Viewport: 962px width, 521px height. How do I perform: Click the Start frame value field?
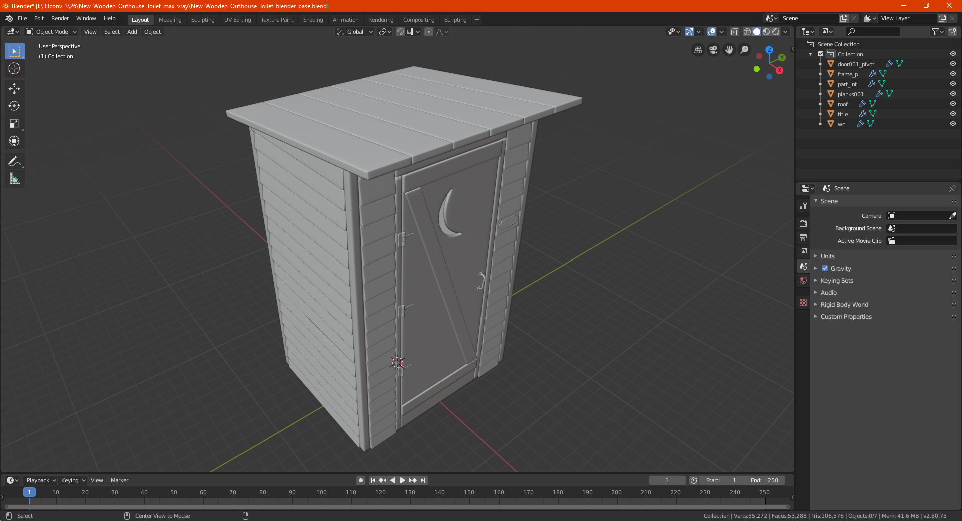722,480
